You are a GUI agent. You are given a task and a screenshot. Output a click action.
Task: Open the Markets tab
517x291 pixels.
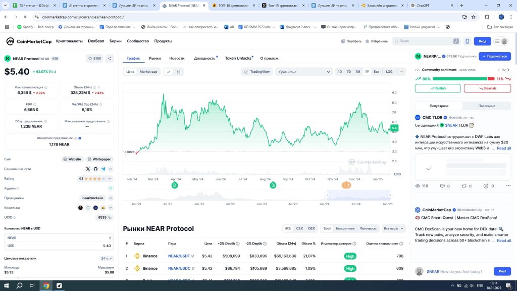point(154,58)
